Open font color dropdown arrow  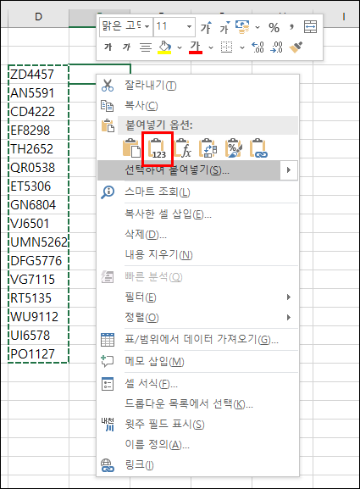(211, 47)
